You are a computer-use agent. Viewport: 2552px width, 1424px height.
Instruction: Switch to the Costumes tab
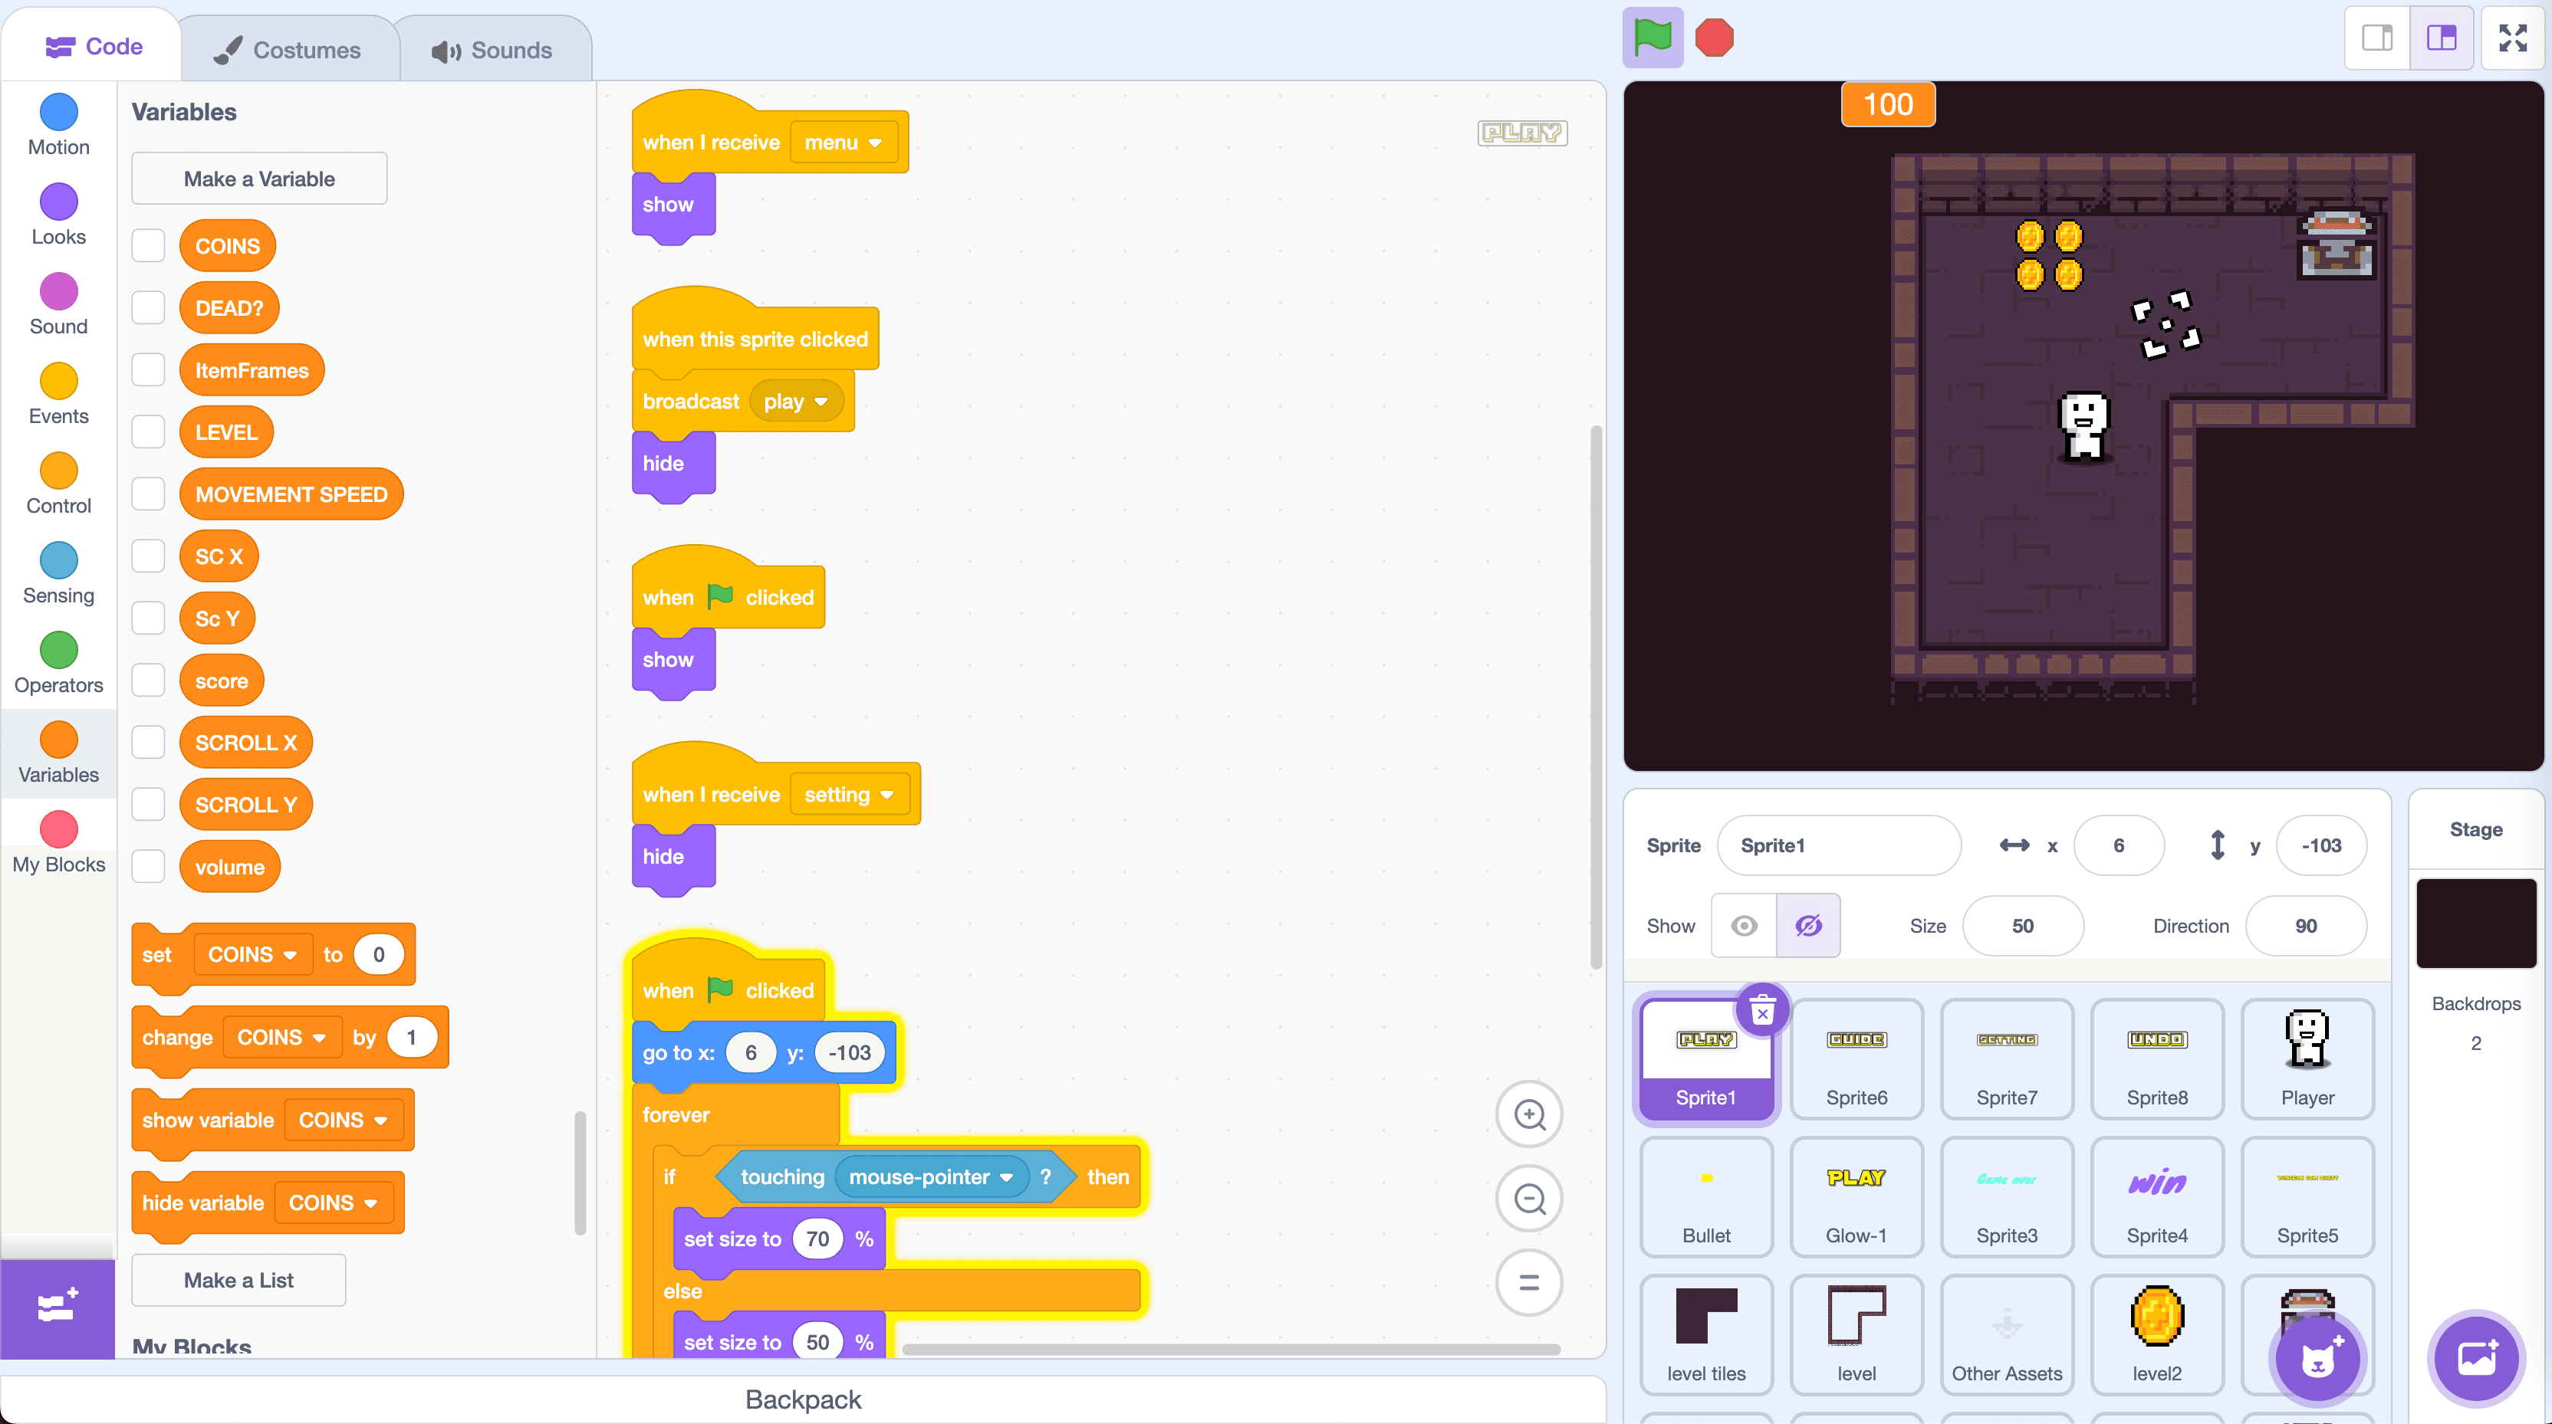288,50
